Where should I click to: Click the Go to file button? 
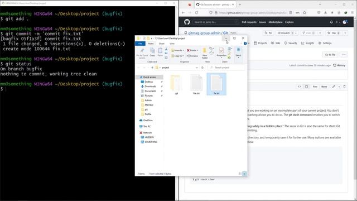[x=330, y=55]
